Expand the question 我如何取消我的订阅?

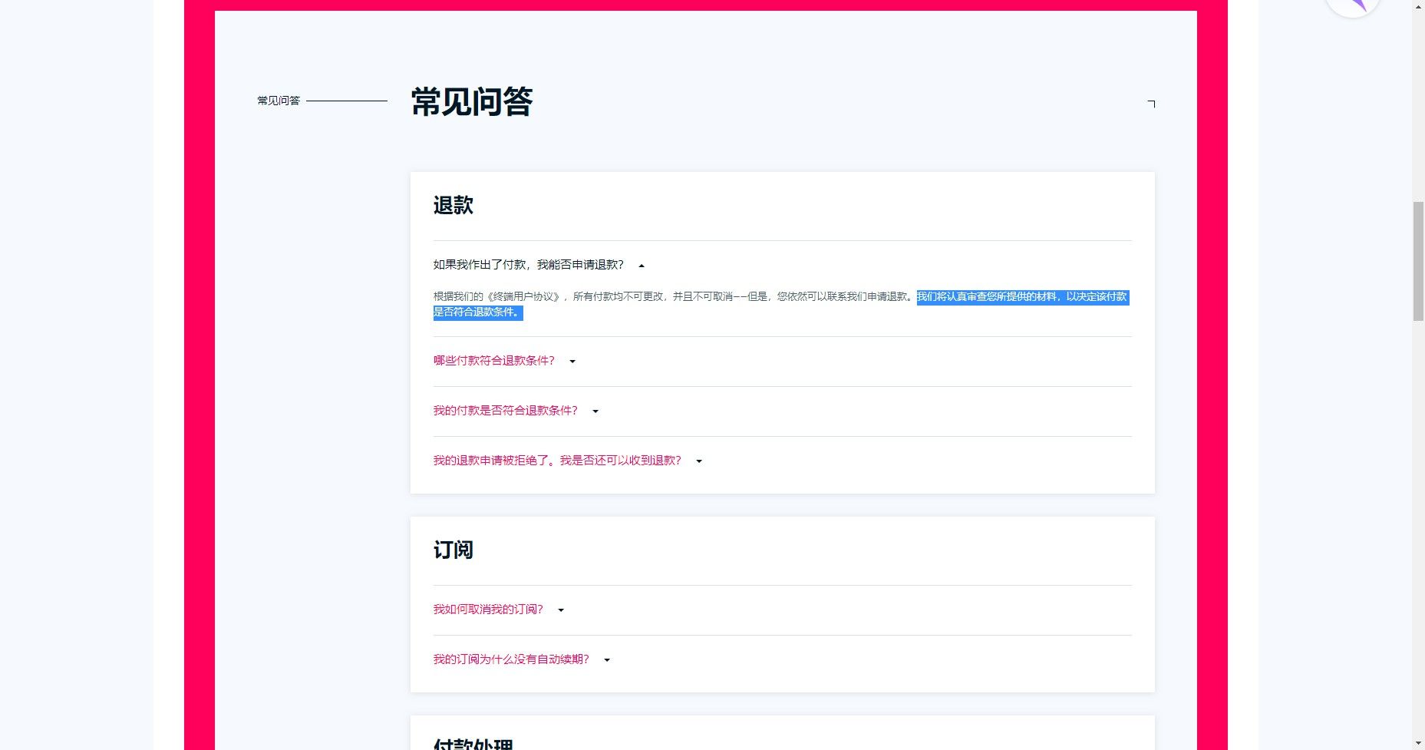click(560, 610)
